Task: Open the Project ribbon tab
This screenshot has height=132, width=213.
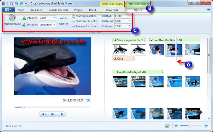Action: click(x=78, y=10)
